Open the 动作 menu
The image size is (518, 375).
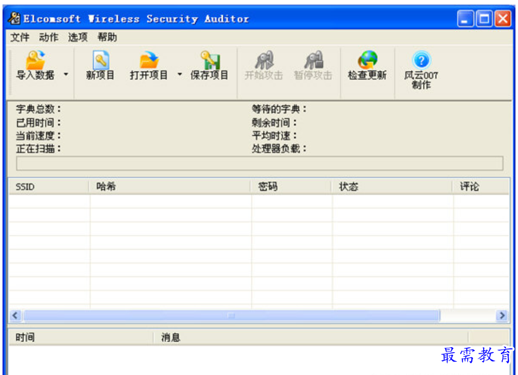coord(49,37)
